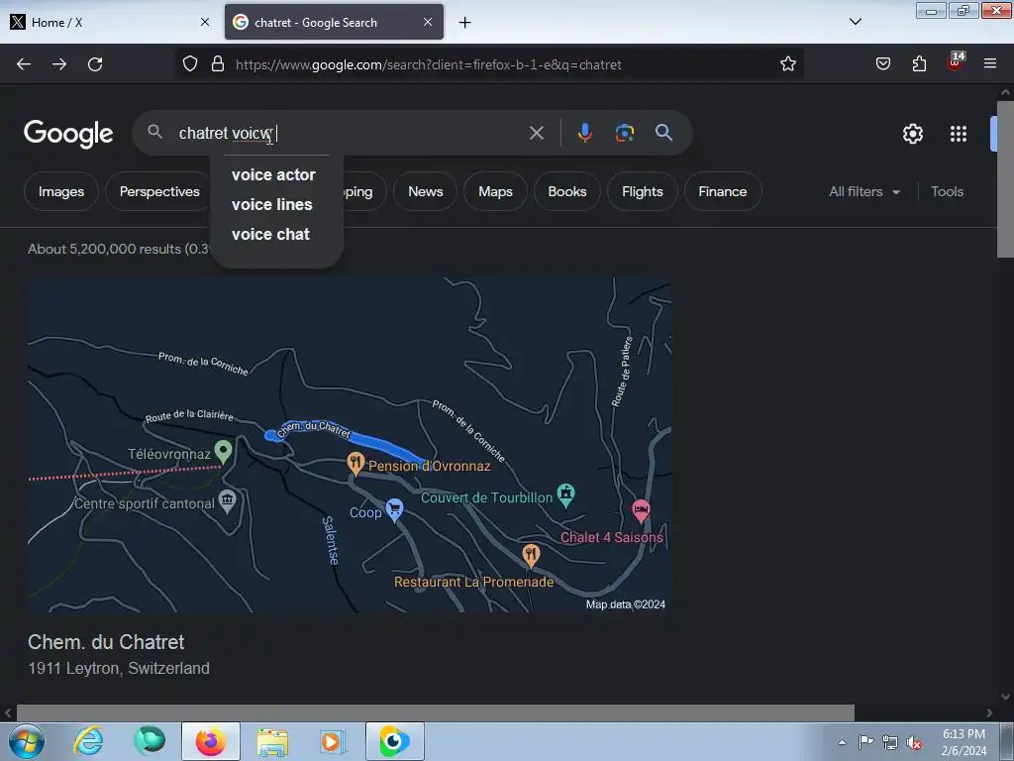Image resolution: width=1014 pixels, height=761 pixels.
Task: Open the search Tools button
Action: pos(947,191)
